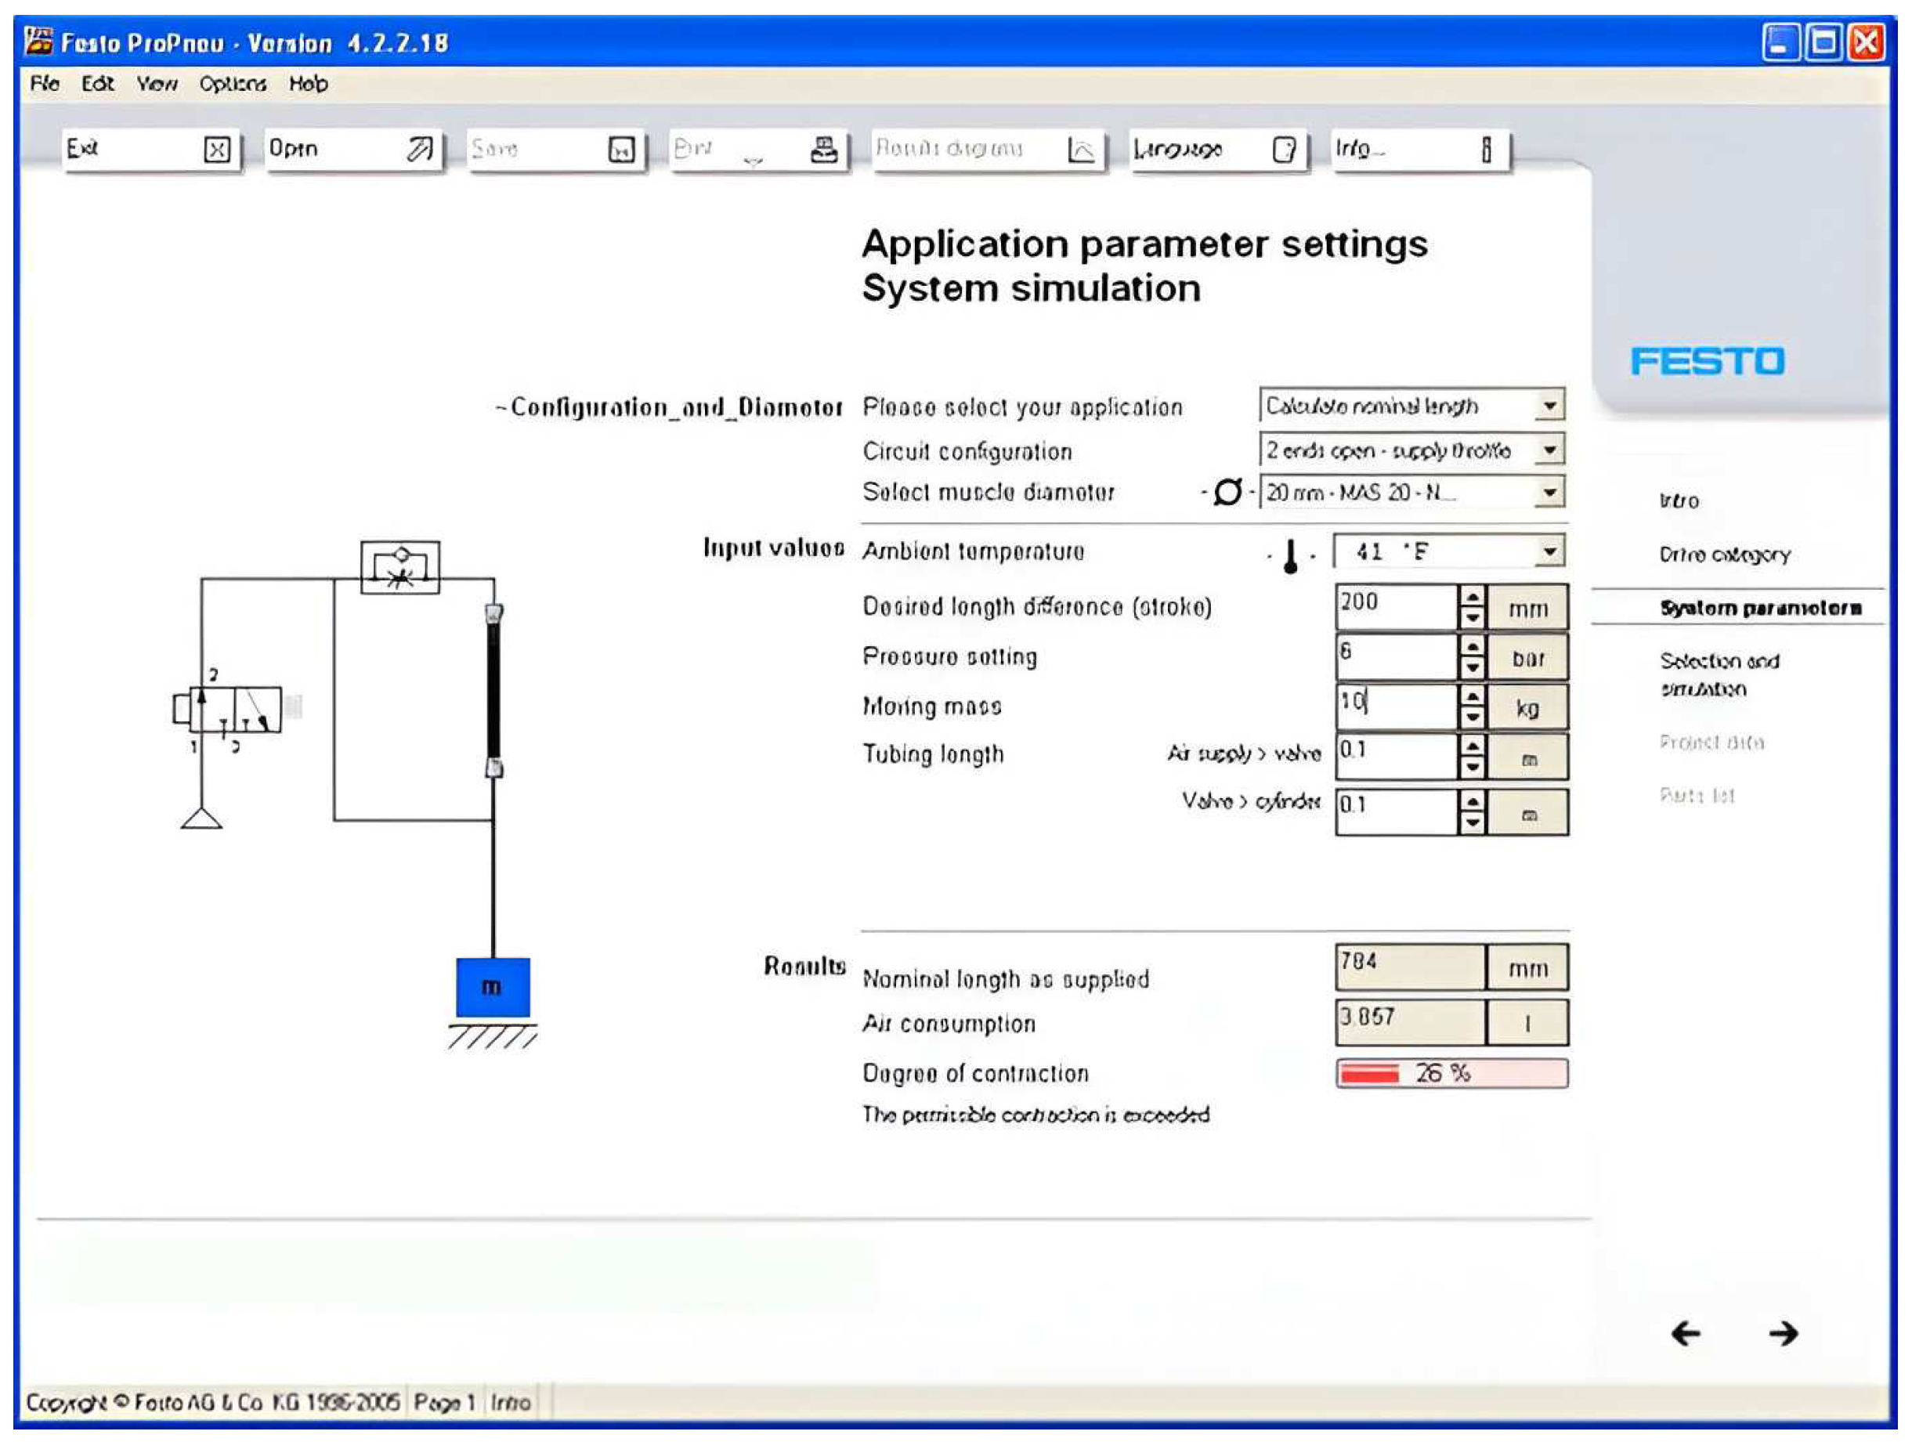Click the Valve > cylinder length field

tap(1397, 811)
